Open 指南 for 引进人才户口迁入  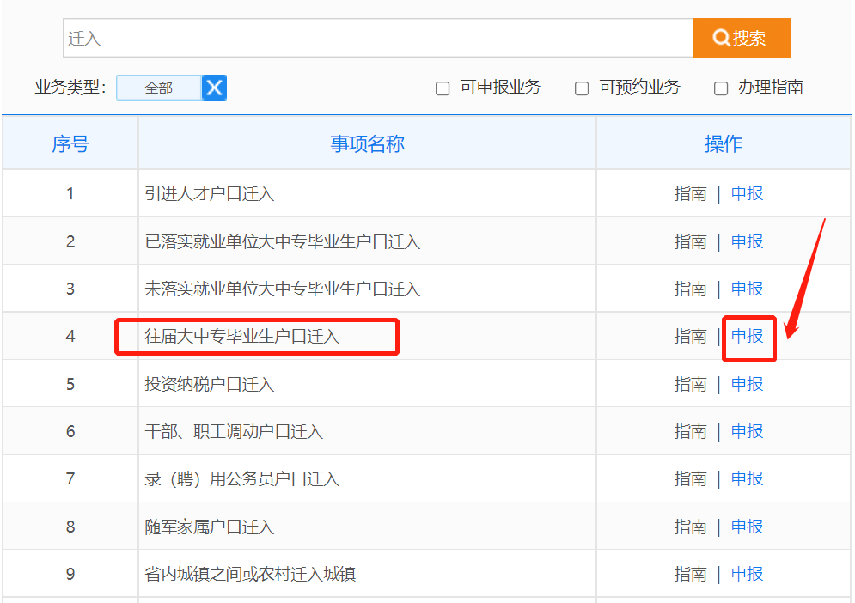coord(691,194)
